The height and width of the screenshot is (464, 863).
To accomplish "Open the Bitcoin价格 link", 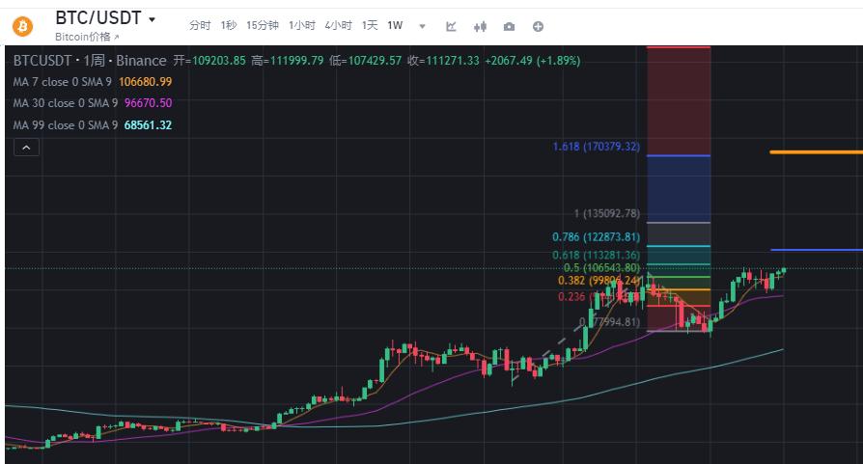I will (87, 37).
